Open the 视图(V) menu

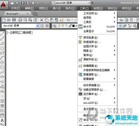(x=43, y=8)
